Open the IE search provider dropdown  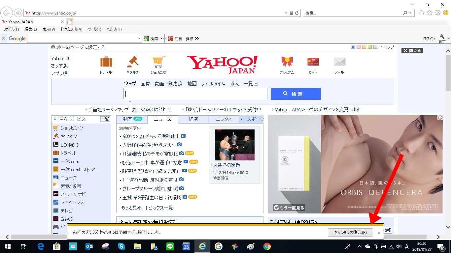(410, 13)
